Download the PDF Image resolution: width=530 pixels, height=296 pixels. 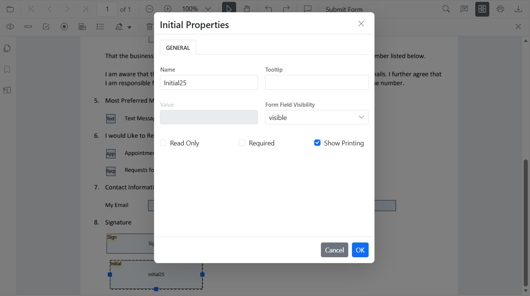click(519, 8)
